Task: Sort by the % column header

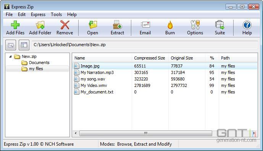Action: [x=212, y=58]
